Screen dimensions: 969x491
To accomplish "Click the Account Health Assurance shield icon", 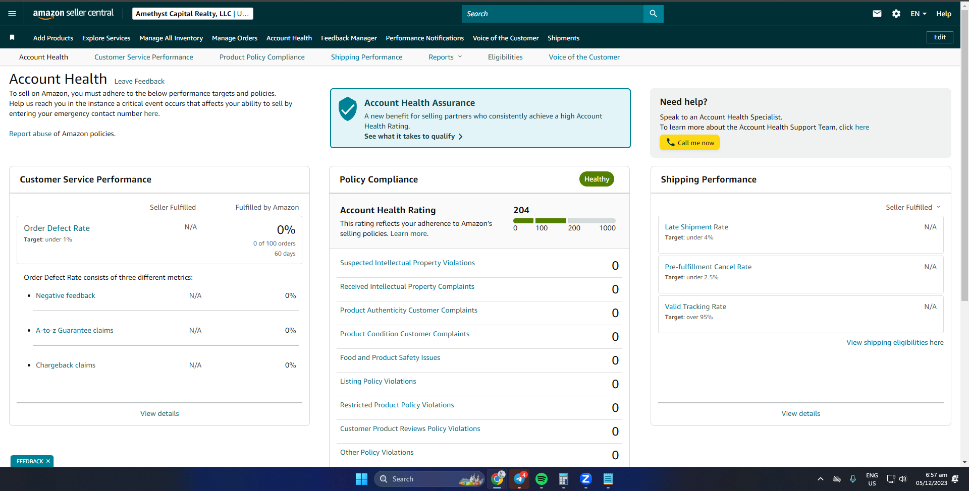I will click(348, 109).
